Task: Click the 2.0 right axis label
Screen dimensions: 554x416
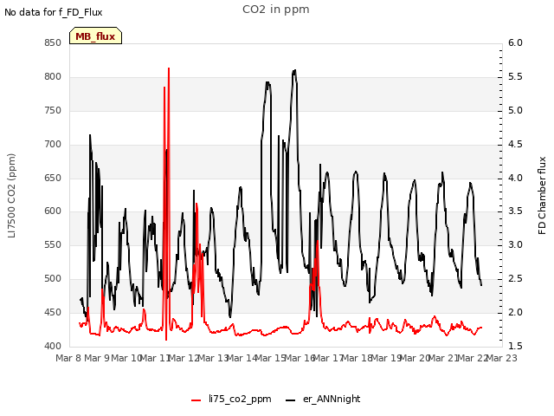Action: (x=515, y=312)
